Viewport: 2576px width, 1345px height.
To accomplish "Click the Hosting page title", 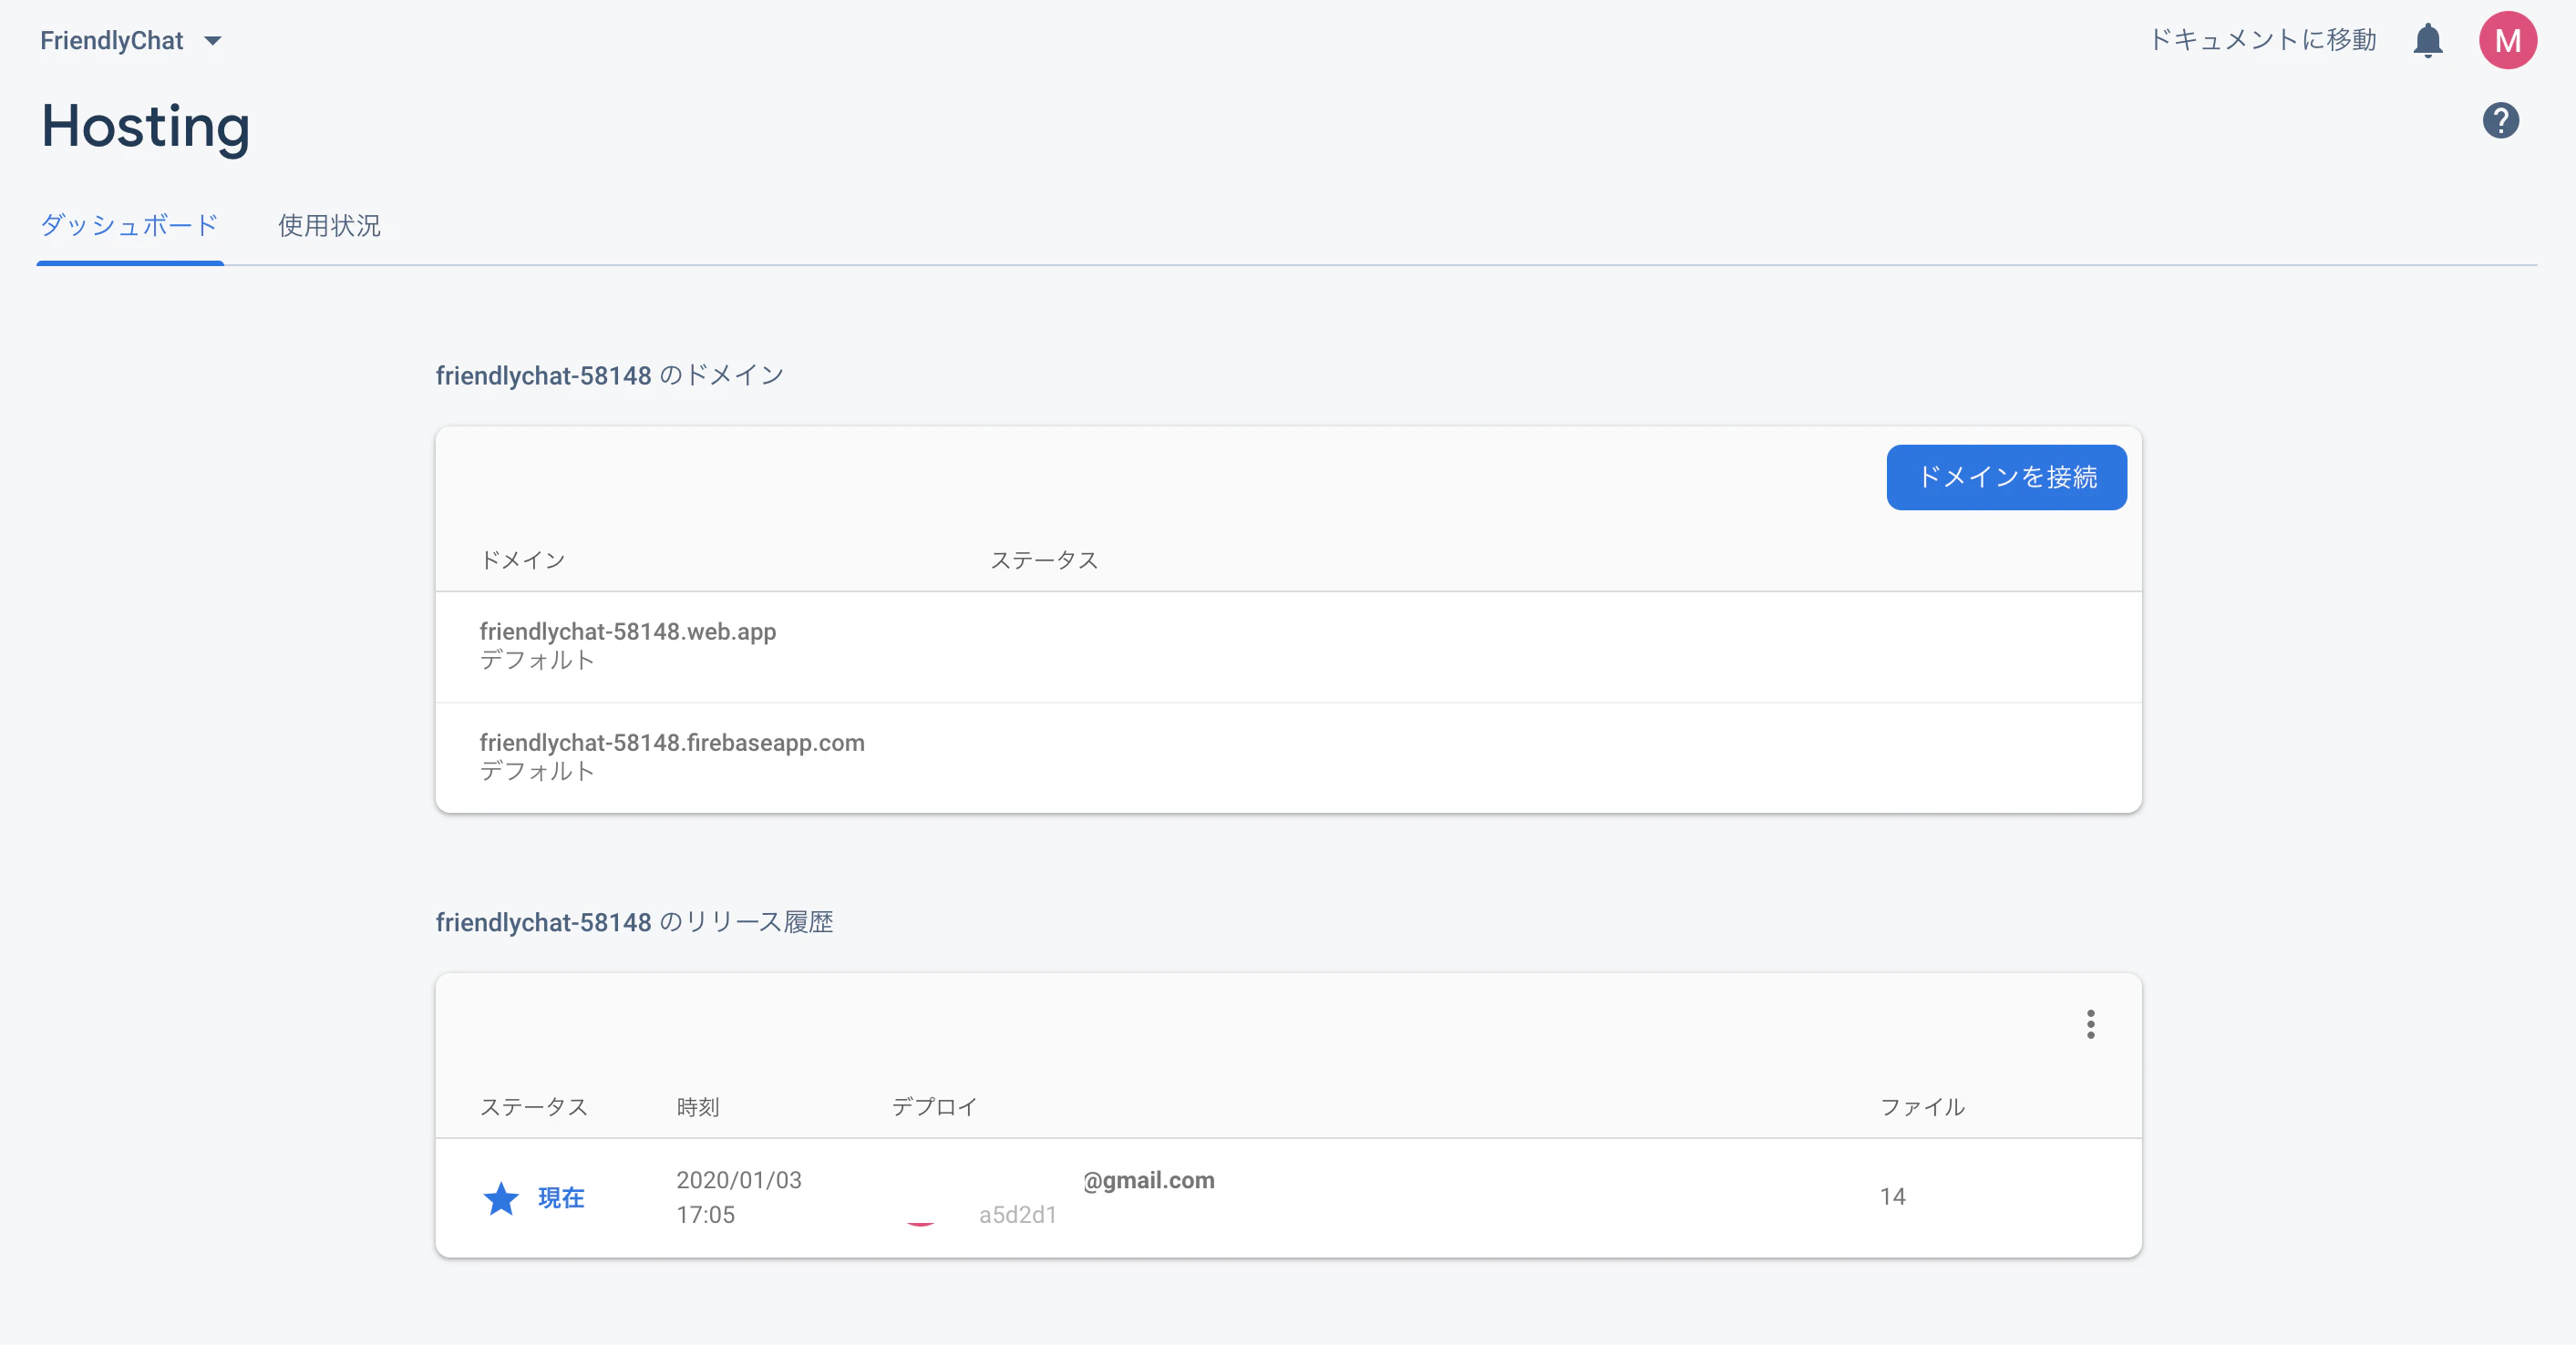I will click(x=146, y=126).
